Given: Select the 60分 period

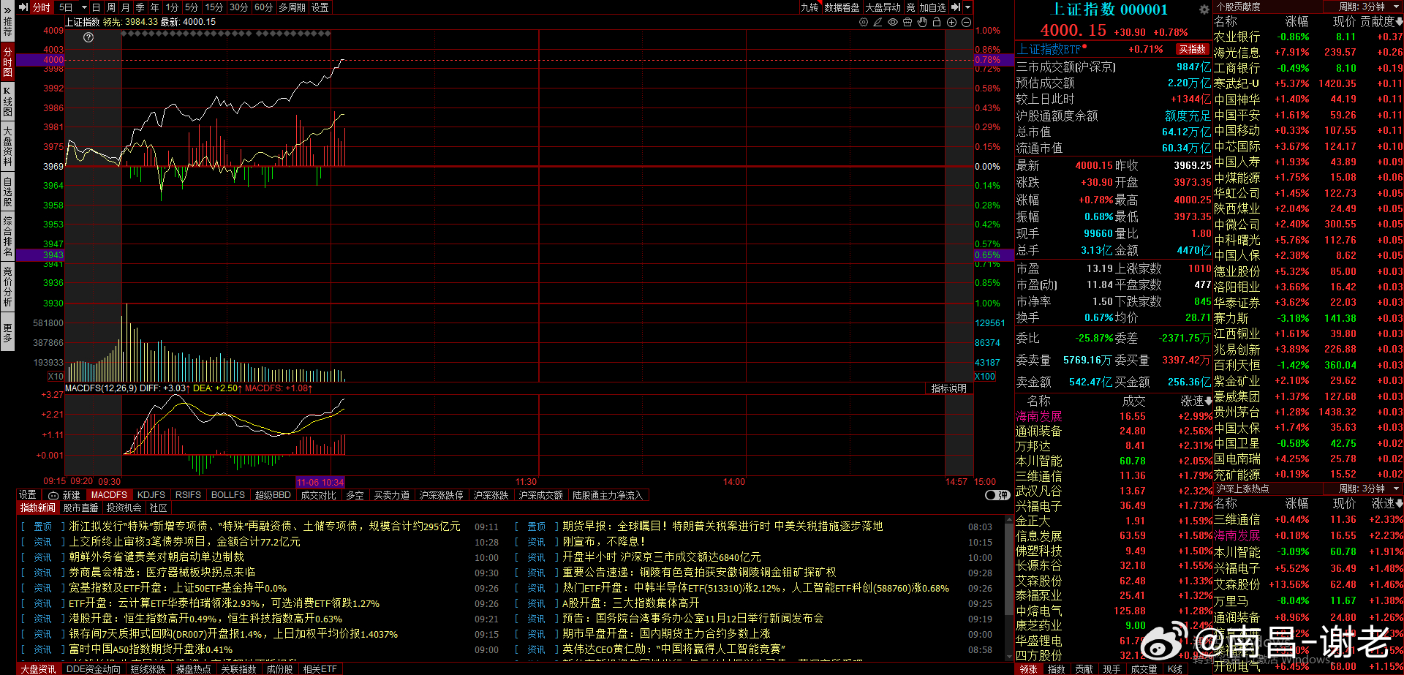Looking at the screenshot, I should (263, 7).
